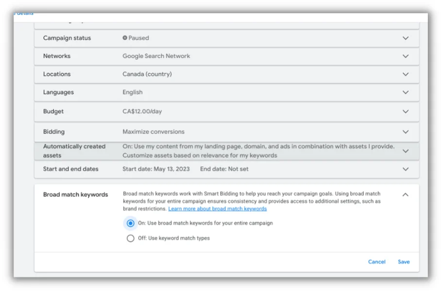441x291 pixels.
Task: Expand the Networks row chevron
Action: point(405,56)
